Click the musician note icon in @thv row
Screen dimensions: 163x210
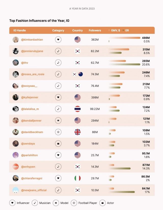(x=58, y=63)
